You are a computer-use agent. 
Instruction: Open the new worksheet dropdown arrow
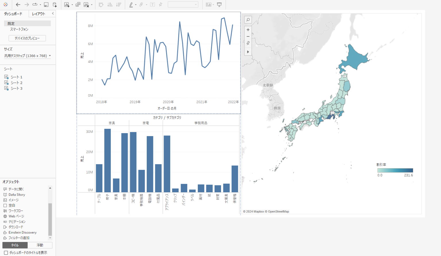click(x=72, y=5)
